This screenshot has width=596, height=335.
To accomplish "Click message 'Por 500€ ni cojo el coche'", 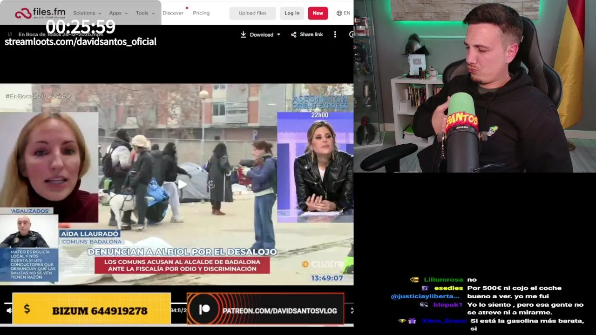I will point(515,288).
